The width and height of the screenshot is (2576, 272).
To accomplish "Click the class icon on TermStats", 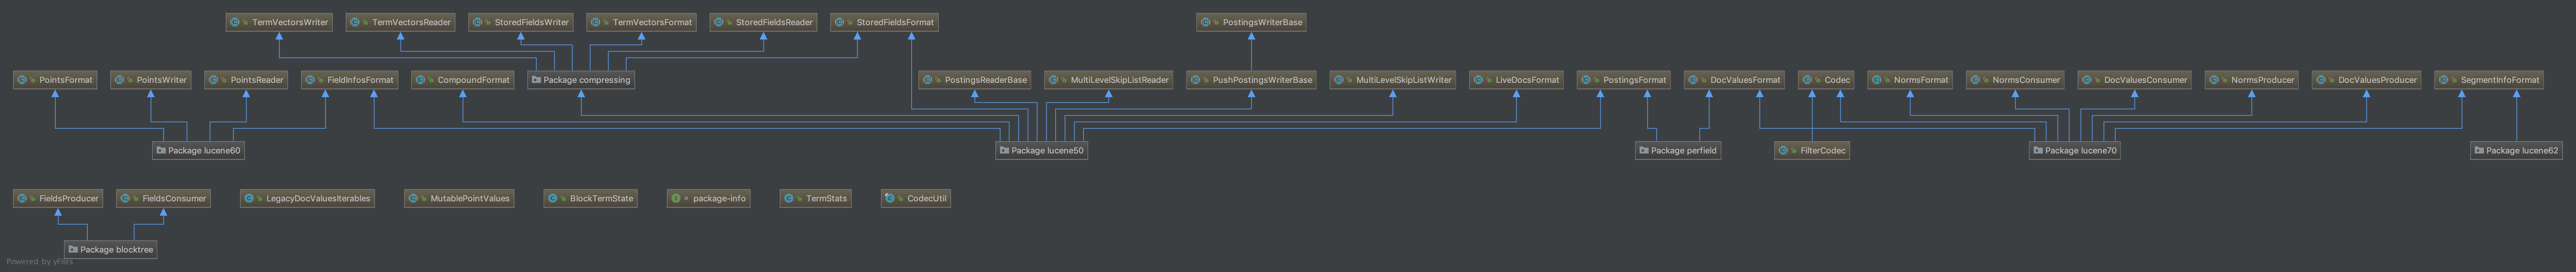I will (789, 199).
